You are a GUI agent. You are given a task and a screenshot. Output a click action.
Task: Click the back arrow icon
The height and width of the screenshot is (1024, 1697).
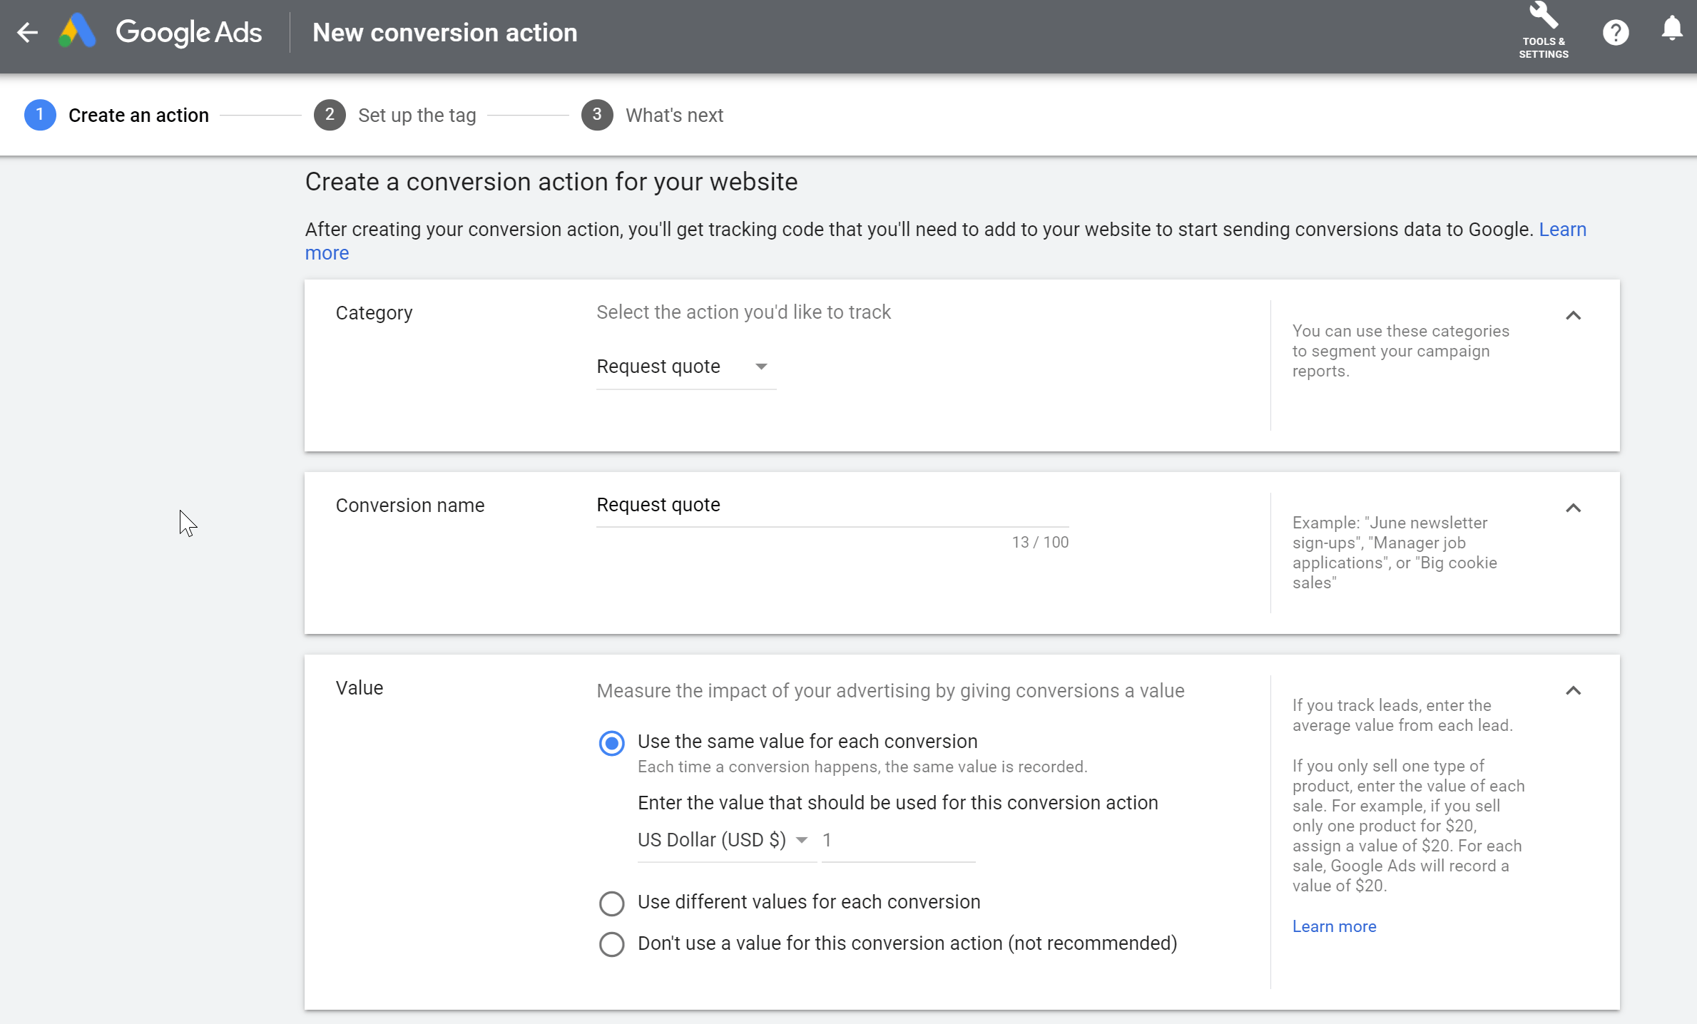pyautogui.click(x=27, y=32)
